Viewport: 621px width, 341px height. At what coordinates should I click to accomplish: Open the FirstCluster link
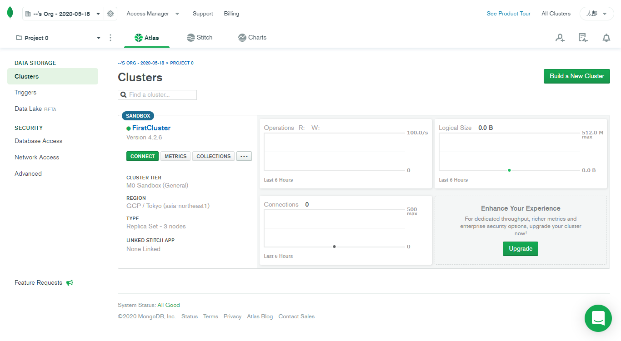click(151, 128)
